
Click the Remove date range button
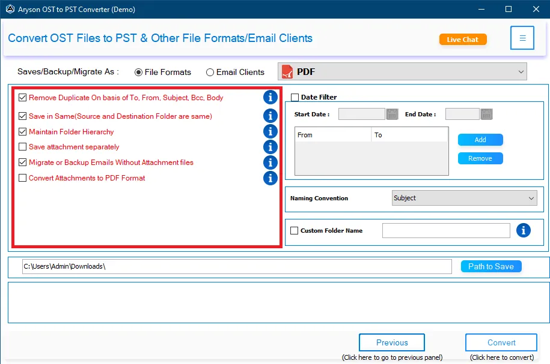480,158
